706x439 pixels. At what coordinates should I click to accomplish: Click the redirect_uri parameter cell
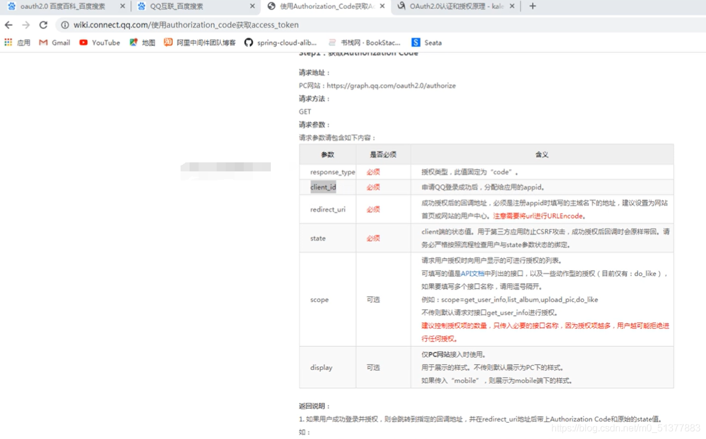(328, 209)
